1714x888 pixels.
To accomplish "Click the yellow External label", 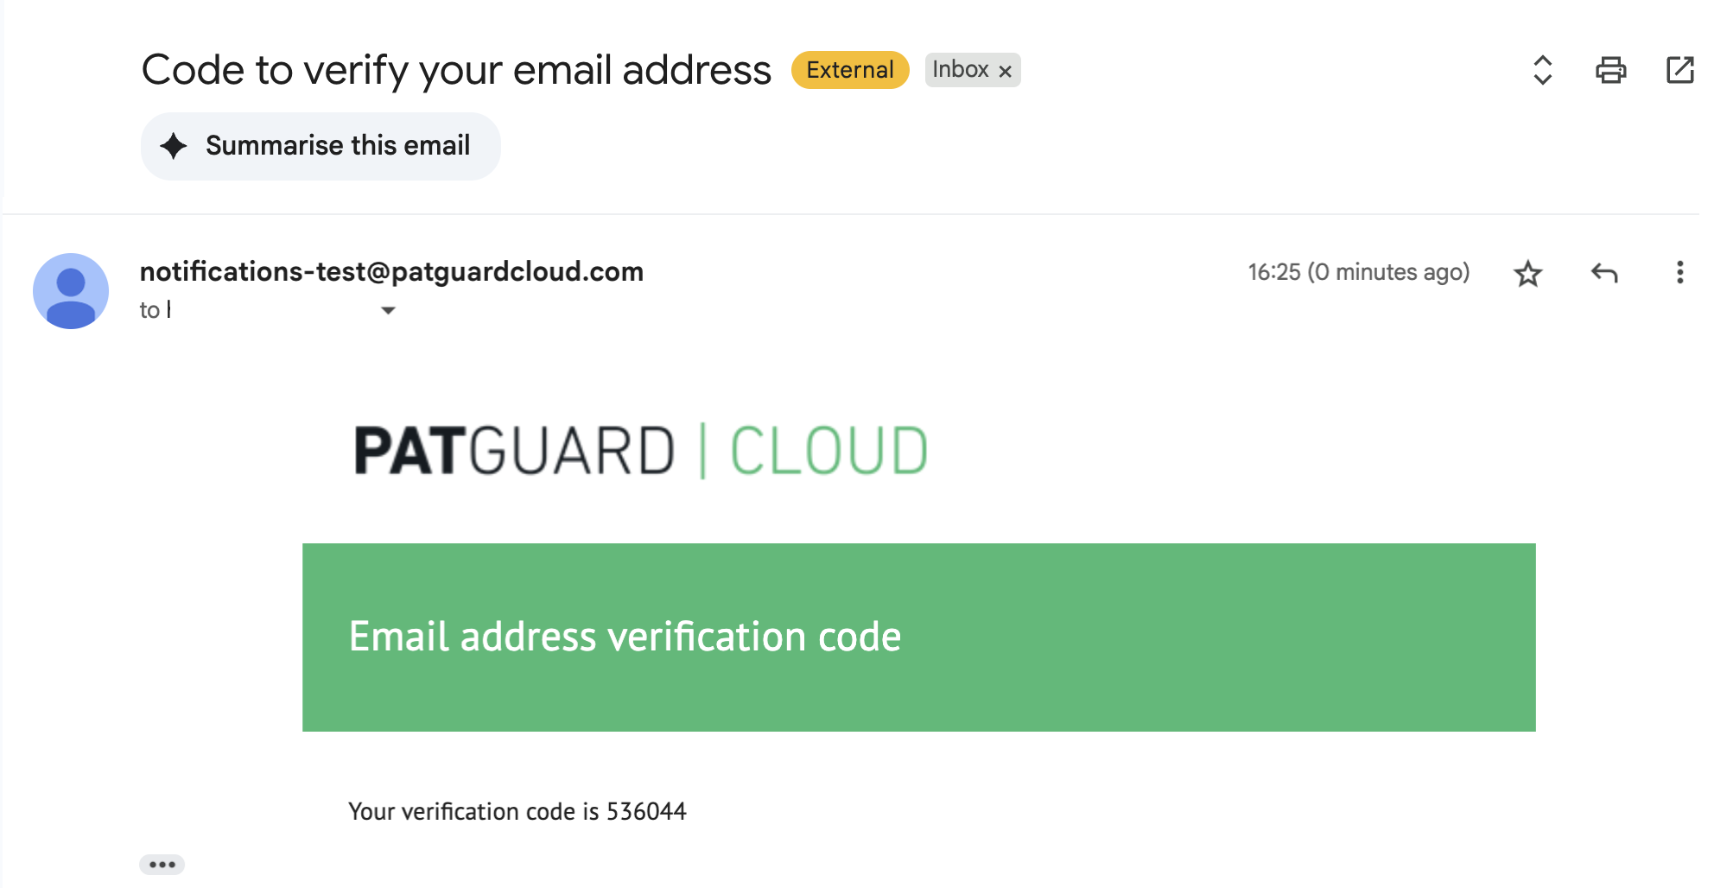I will tap(850, 70).
